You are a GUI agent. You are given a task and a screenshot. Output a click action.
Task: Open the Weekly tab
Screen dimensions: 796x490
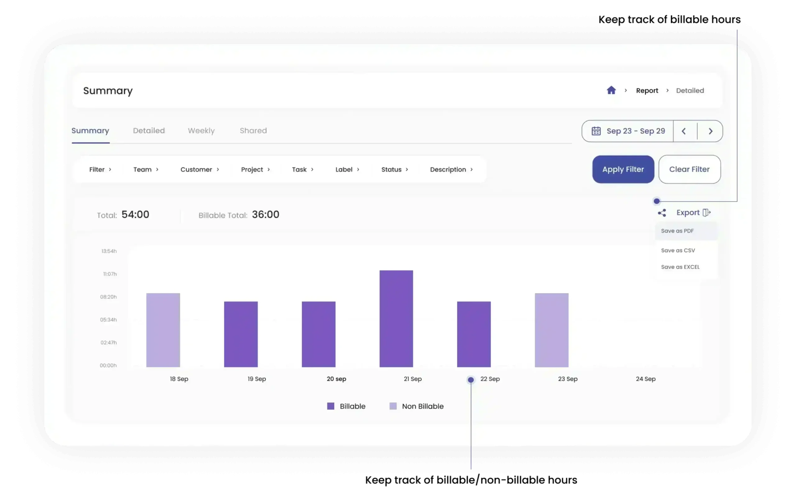pos(201,131)
